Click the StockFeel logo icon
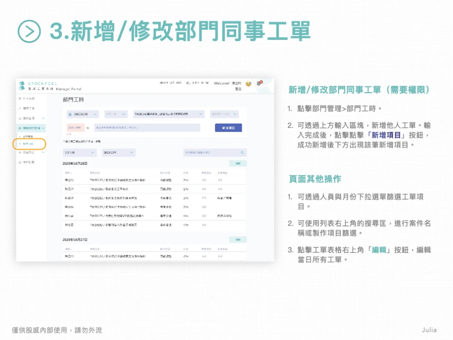453x340 pixels. click(22, 85)
